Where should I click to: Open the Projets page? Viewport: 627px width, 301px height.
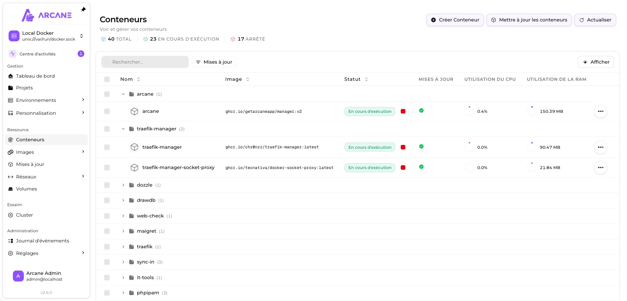[x=46, y=88]
